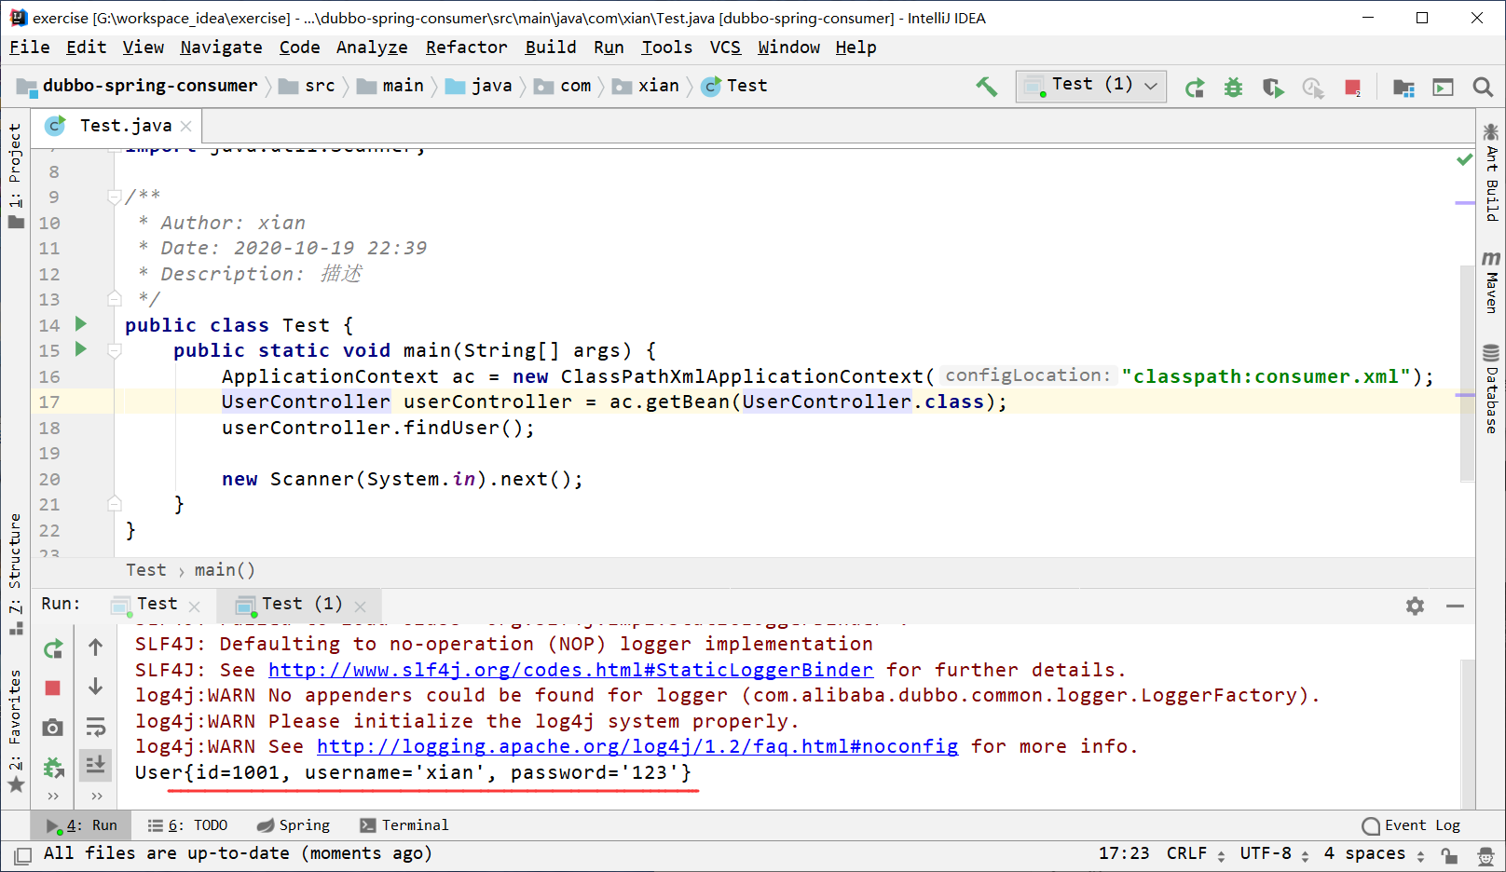Open Search Everywhere magnifier

(1483, 87)
